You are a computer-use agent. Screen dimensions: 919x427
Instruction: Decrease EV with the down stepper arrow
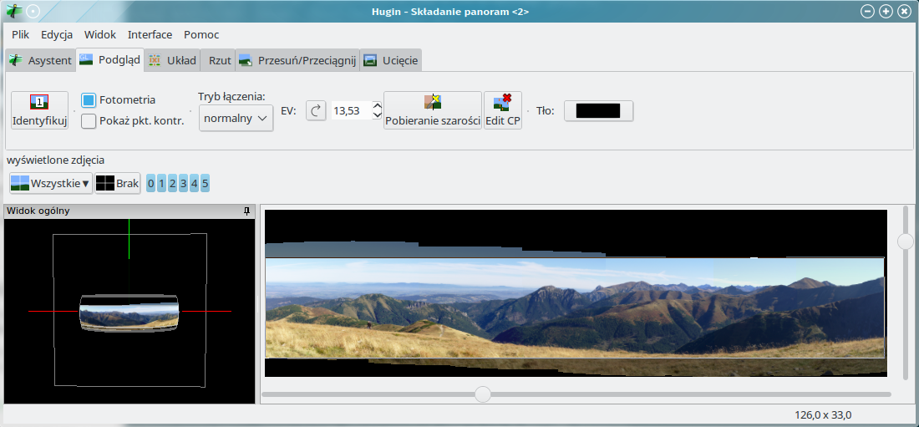[378, 115]
